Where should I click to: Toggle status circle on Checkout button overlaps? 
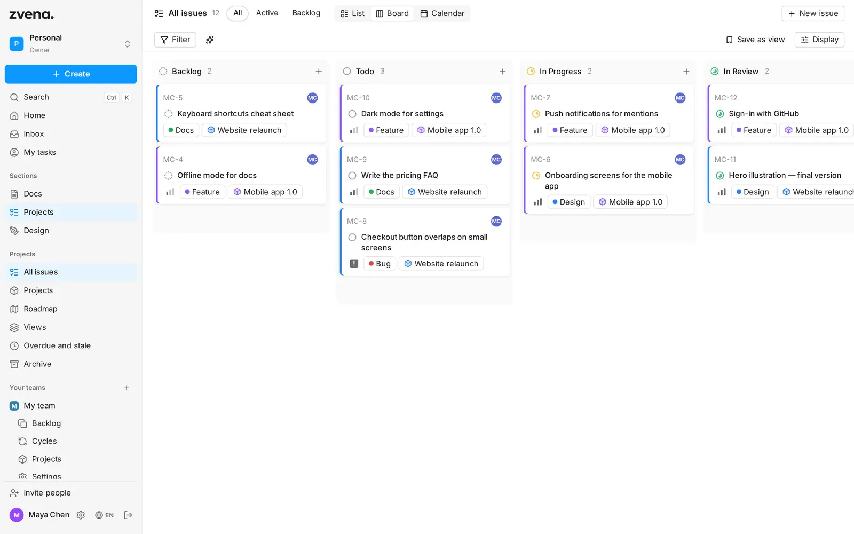coord(352,237)
